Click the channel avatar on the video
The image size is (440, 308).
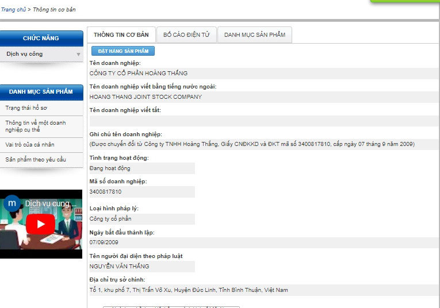click(x=12, y=203)
